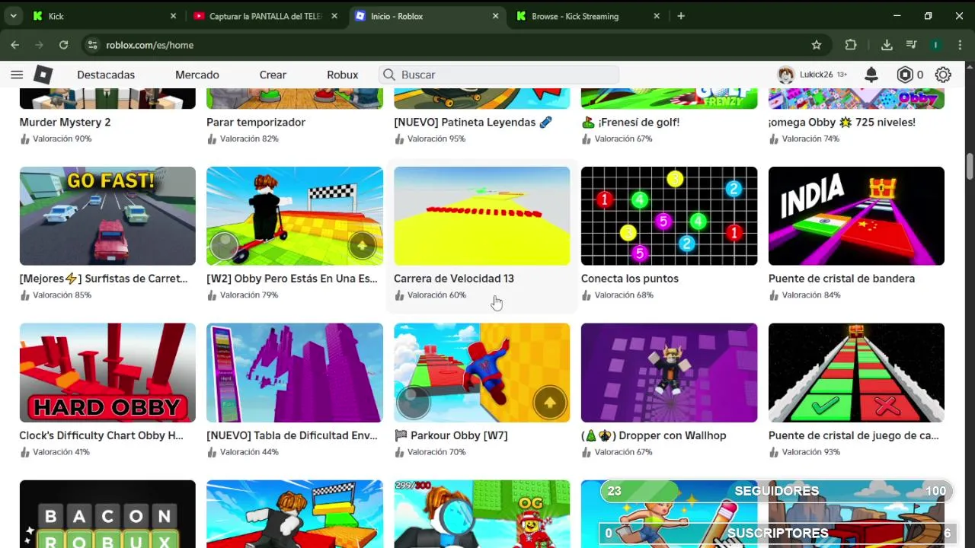The height and width of the screenshot is (548, 975).
Task: Open the Parkour Obby Spider-Man thumbnail
Action: point(481,373)
